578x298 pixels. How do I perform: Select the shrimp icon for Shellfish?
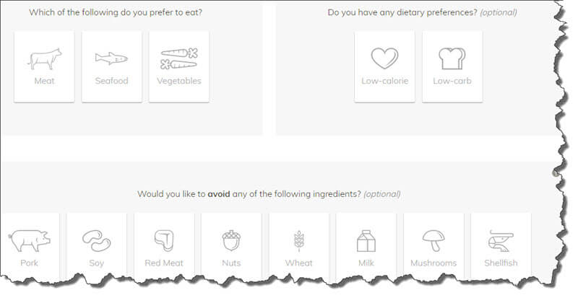[x=501, y=241]
